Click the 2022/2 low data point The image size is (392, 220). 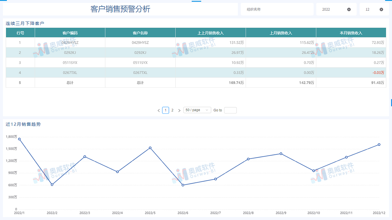click(52, 184)
